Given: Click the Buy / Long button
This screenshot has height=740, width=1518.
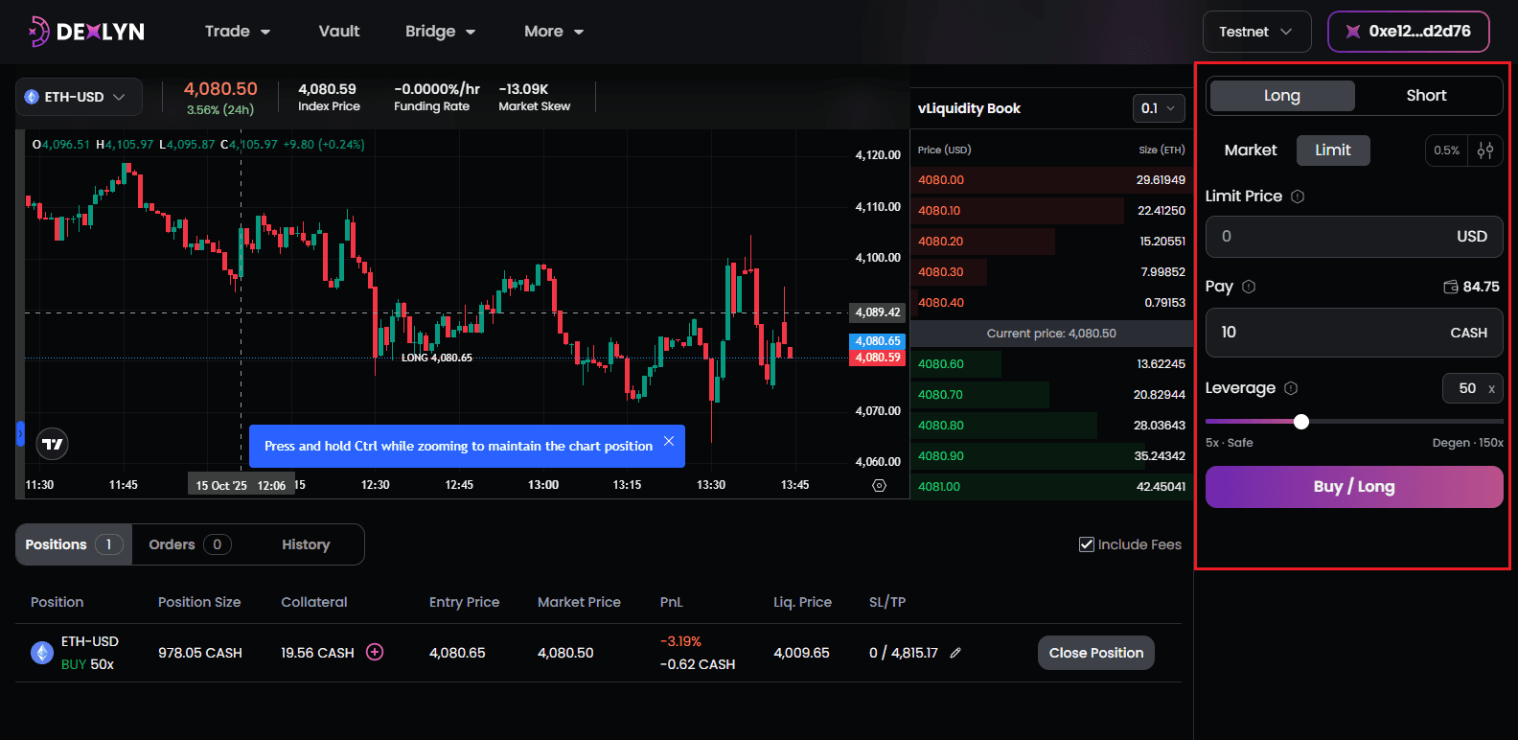Looking at the screenshot, I should click(x=1353, y=487).
